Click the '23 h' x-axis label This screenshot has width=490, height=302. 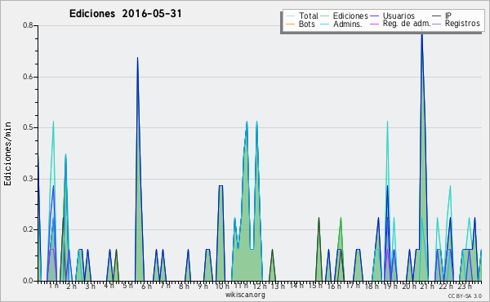465,286
